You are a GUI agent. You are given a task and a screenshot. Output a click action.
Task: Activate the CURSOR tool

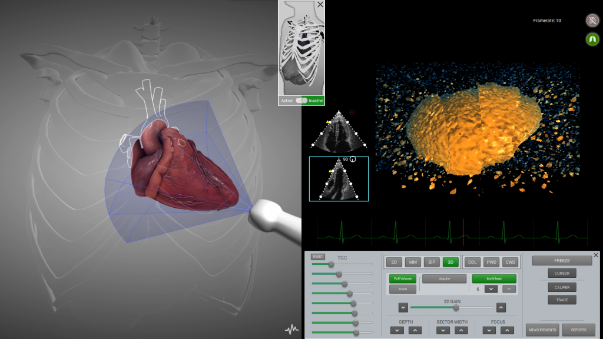click(562, 273)
